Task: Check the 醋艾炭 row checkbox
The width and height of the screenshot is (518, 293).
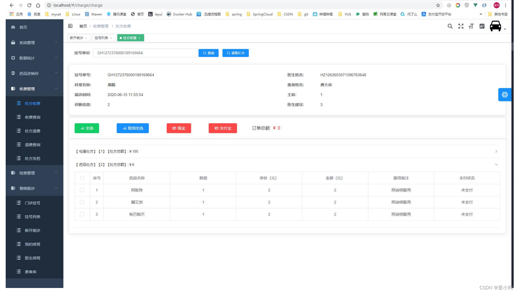Action: pyautogui.click(x=82, y=202)
